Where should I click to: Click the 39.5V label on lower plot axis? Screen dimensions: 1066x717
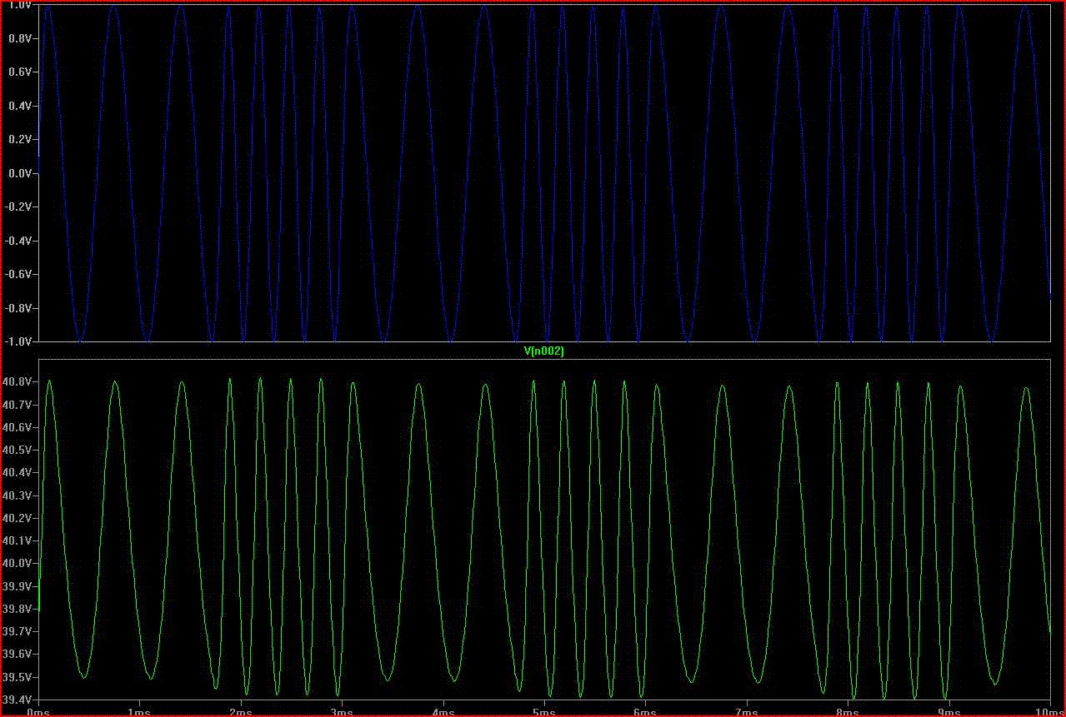coord(18,677)
